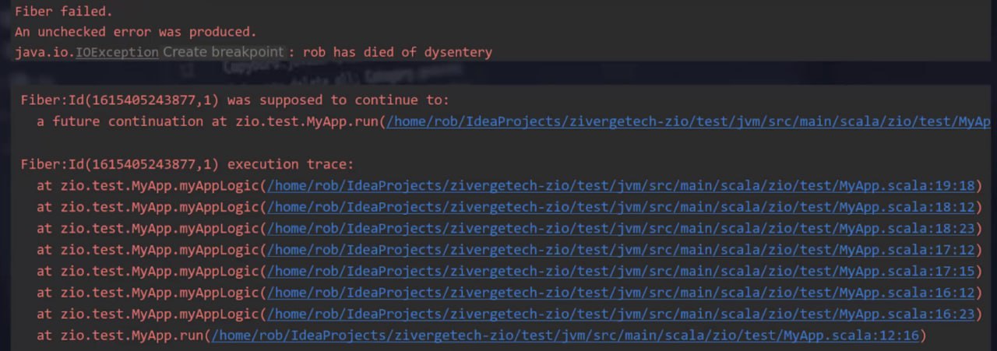Open trace link MyApp.scala:17:12

621,250
